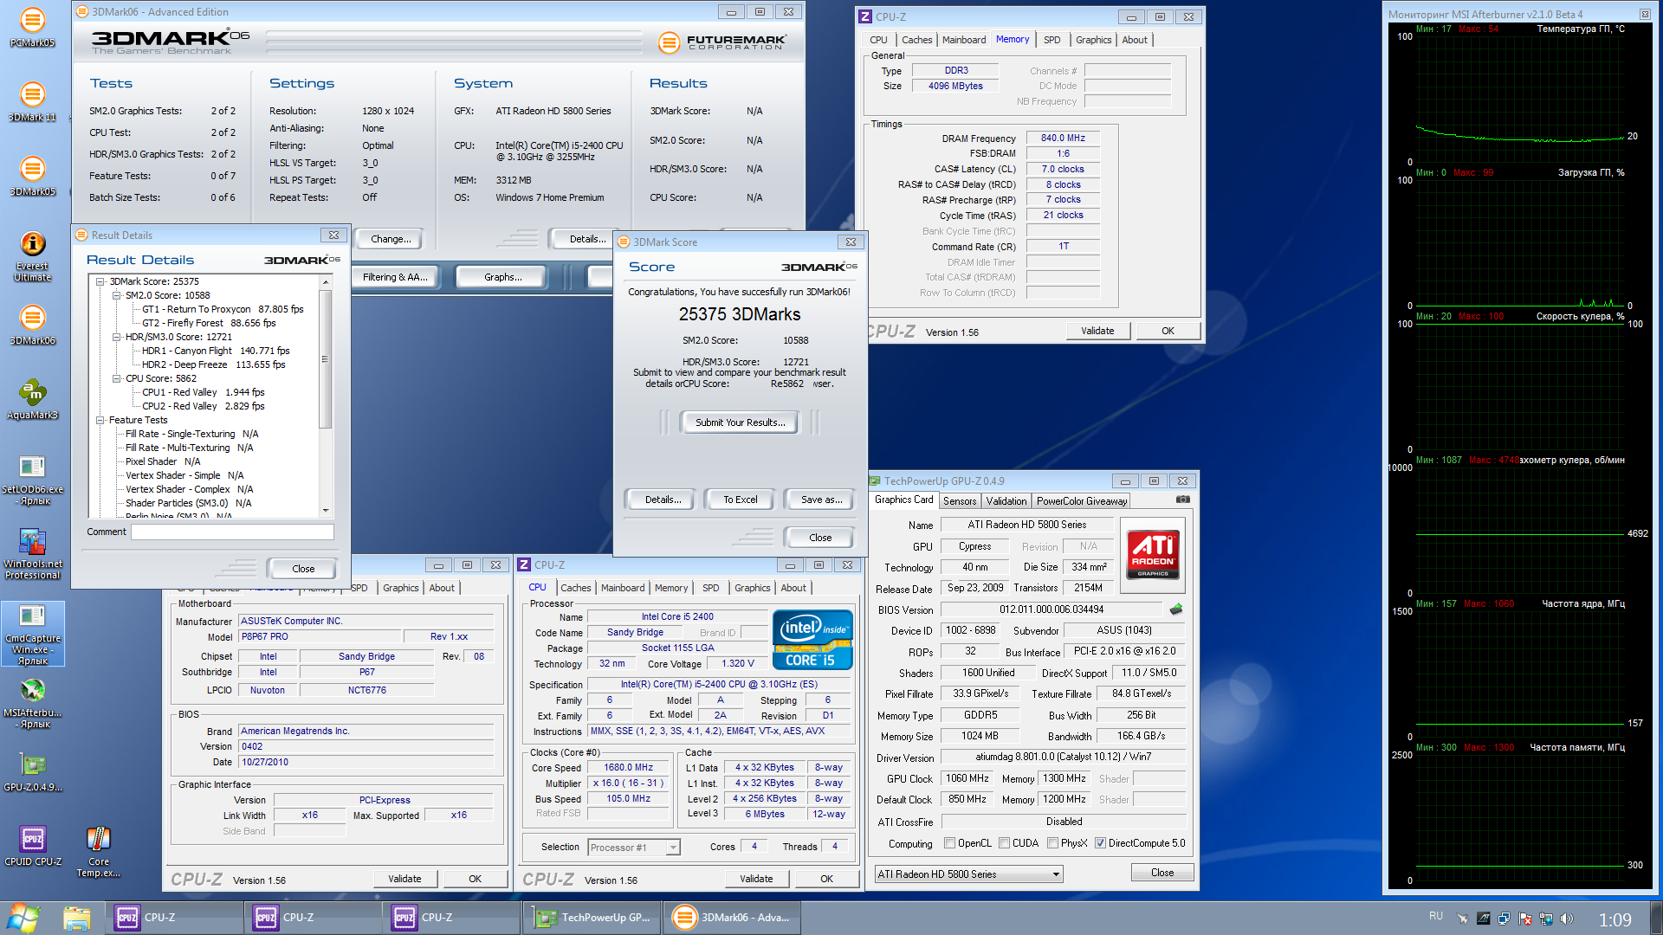Screen dimensions: 1663x935
Task: Collapse the 3DMark Score tree node
Action: coord(100,281)
